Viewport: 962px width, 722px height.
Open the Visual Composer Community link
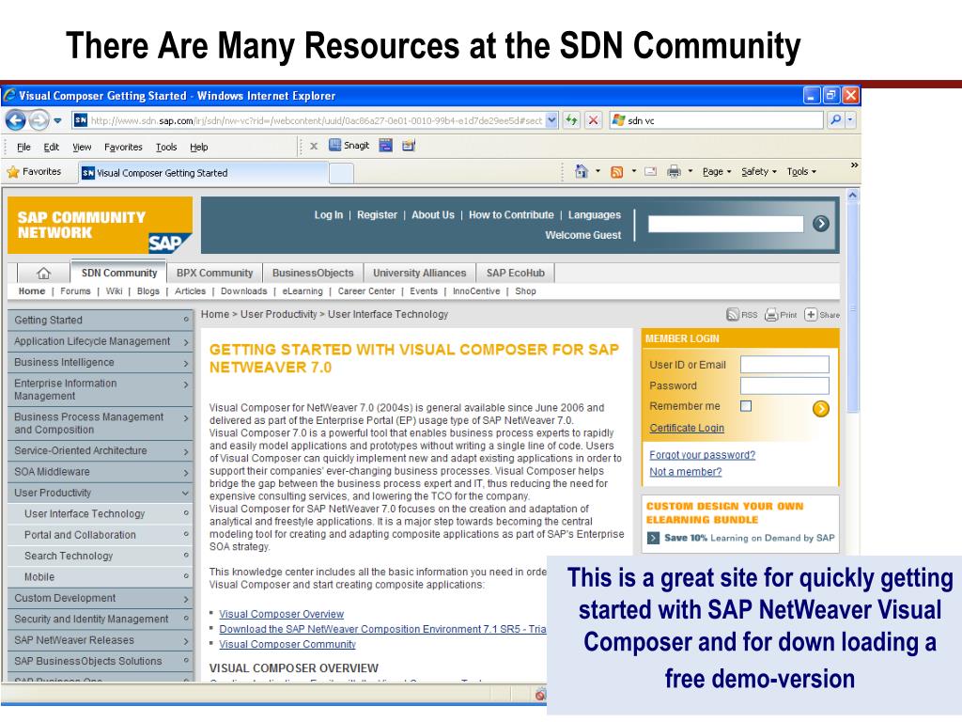287,644
